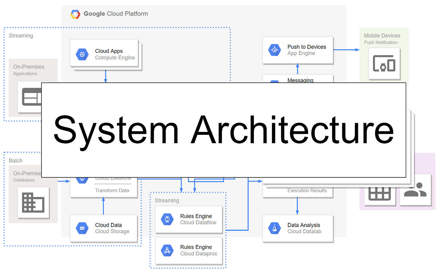Screen dimensions: 437x270
Task: Click the Push Notification subtitle
Action: point(381,42)
